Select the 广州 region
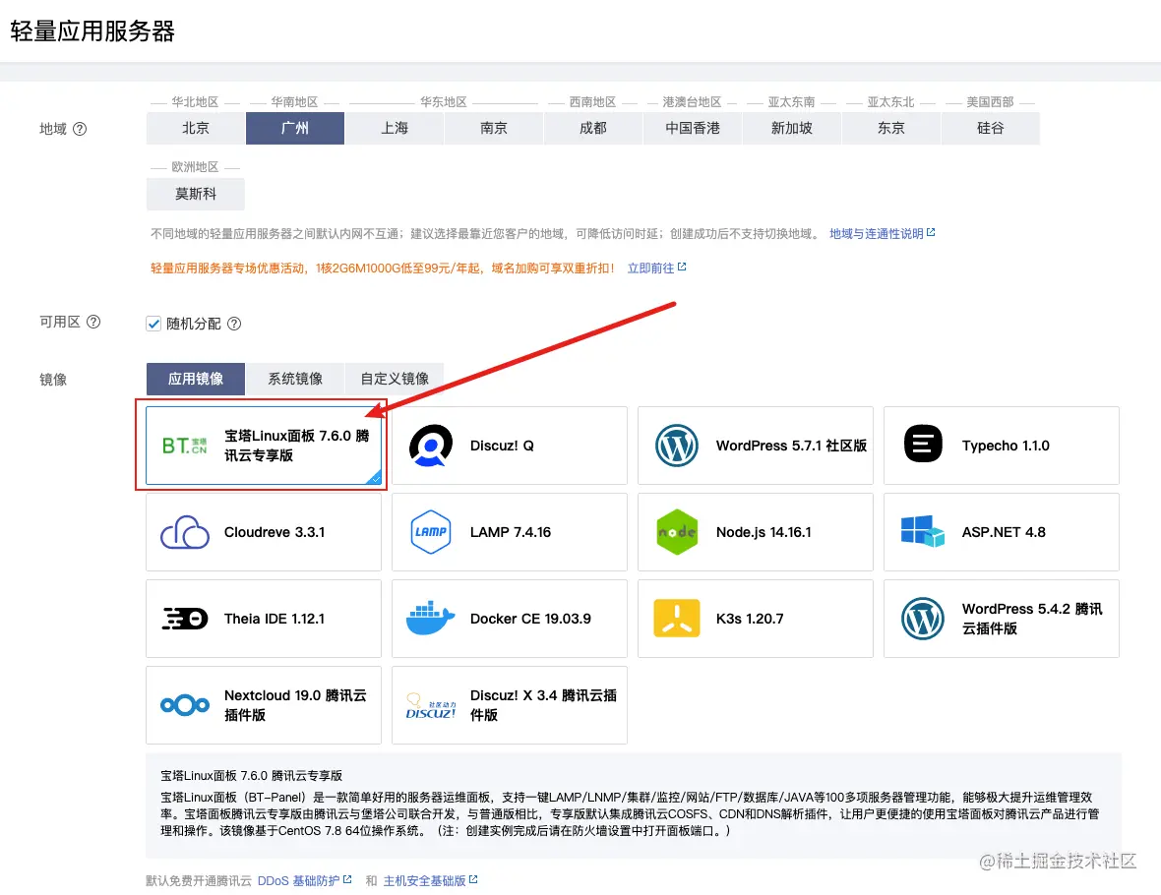Viewport: 1161px width, 895px height. pos(295,128)
